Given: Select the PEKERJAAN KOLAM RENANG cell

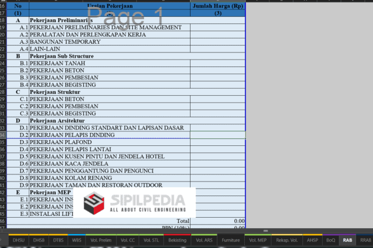Looking at the screenshot, I should pos(109,178).
